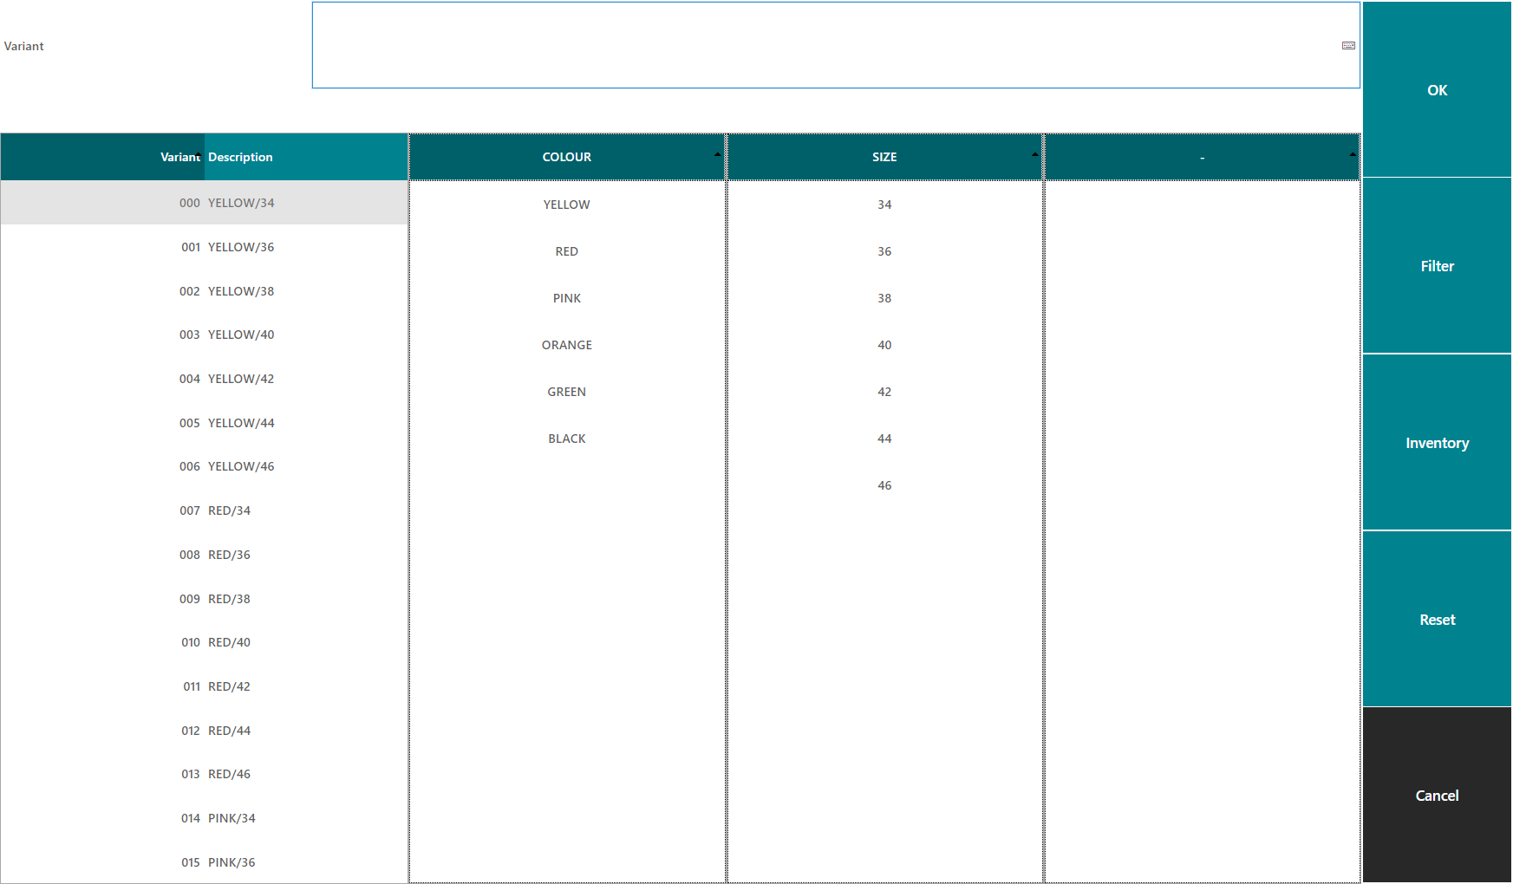
Task: Choose size 40
Action: [884, 345]
